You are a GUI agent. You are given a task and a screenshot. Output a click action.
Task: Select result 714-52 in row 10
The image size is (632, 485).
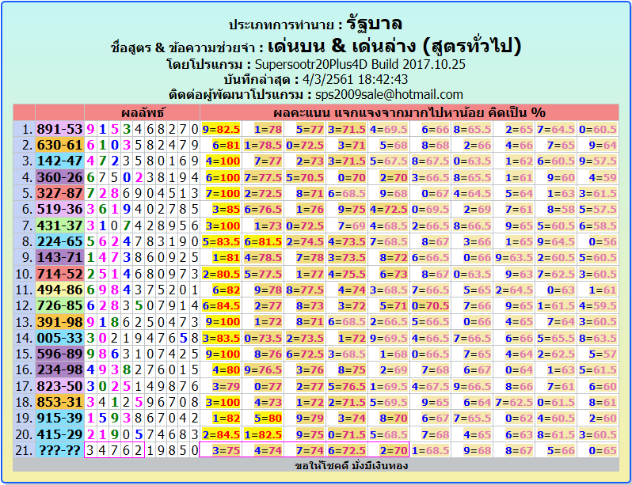pyautogui.click(x=59, y=273)
